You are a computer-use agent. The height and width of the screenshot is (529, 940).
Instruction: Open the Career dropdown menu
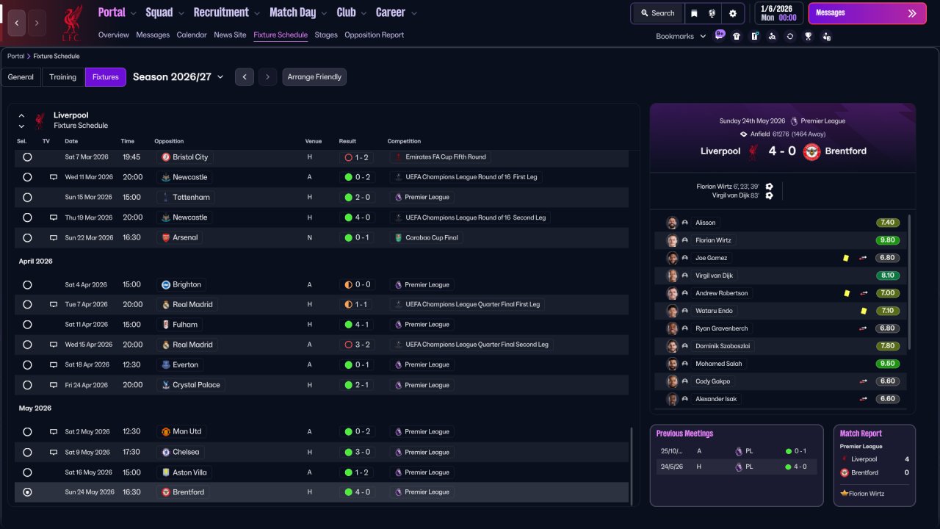(x=397, y=12)
